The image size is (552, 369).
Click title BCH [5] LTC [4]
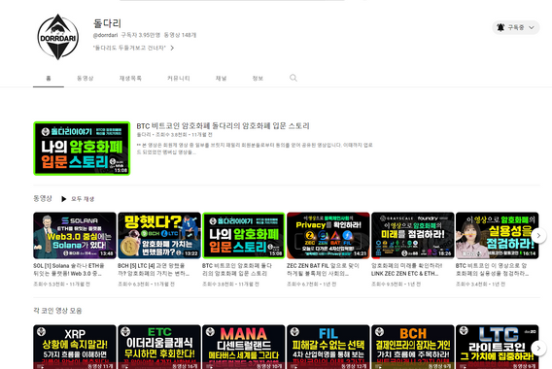(155, 269)
